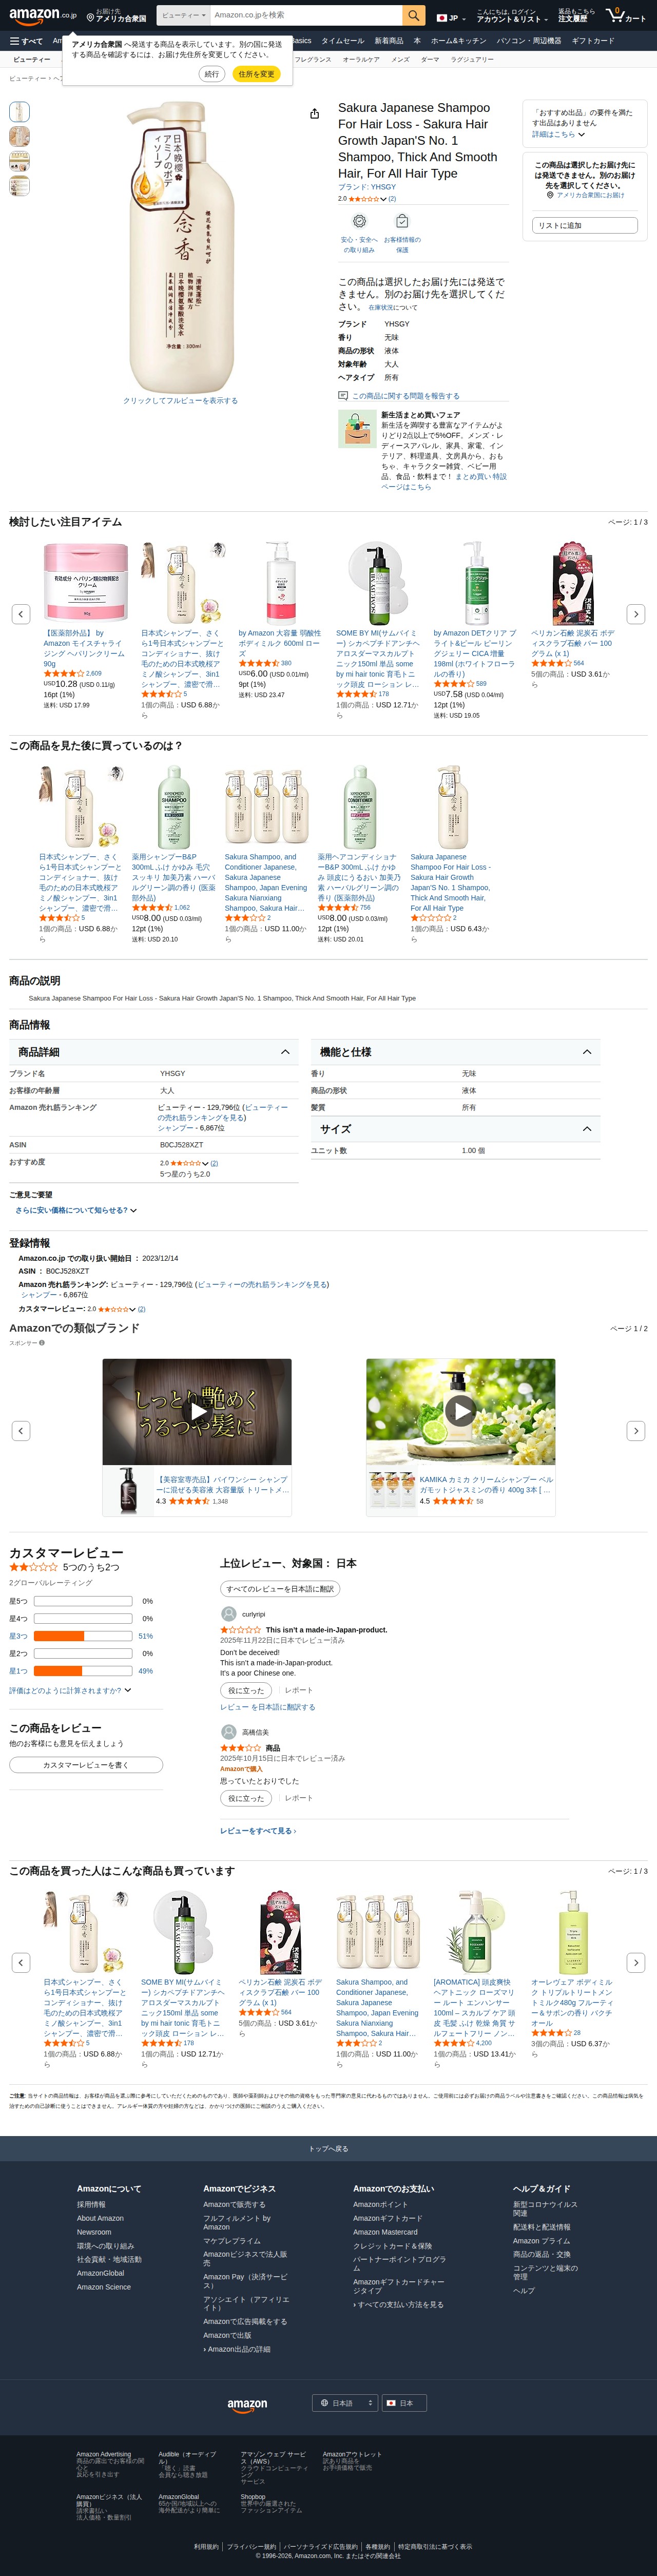Play the しっとり艶めく hair video
The width and height of the screenshot is (657, 2576).
pyautogui.click(x=197, y=1411)
